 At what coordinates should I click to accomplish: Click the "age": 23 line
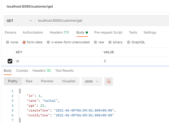click(36, 106)
